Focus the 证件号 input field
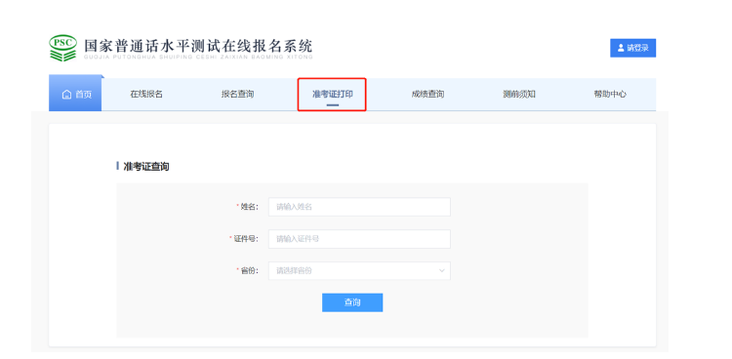The image size is (732, 359). (359, 239)
